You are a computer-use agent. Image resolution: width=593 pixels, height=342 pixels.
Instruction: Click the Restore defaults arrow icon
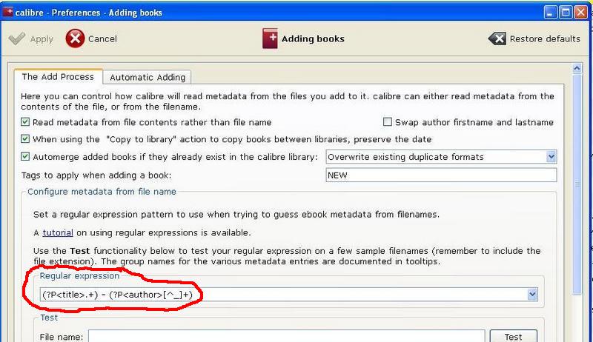497,38
